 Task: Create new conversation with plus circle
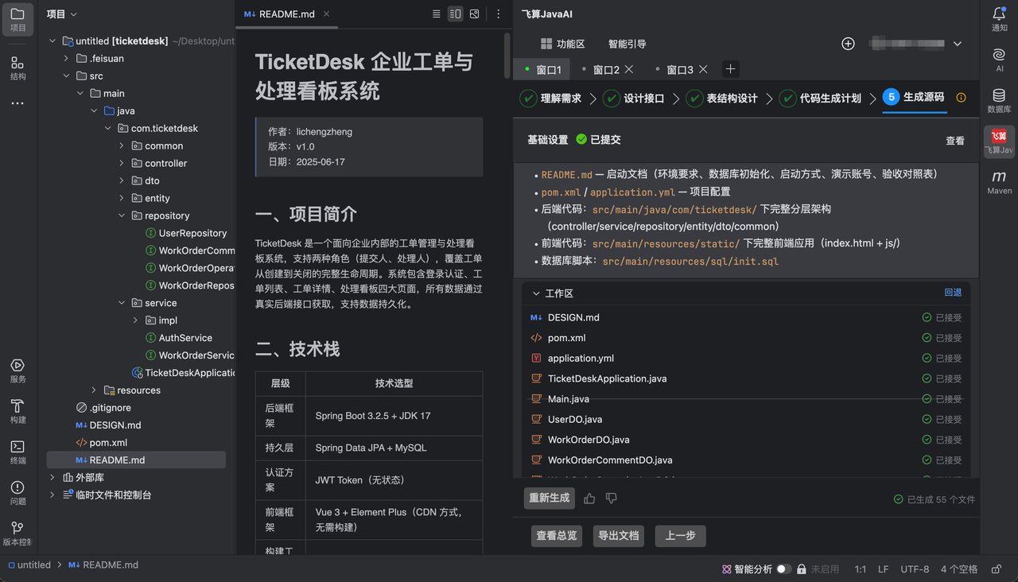[x=848, y=44]
